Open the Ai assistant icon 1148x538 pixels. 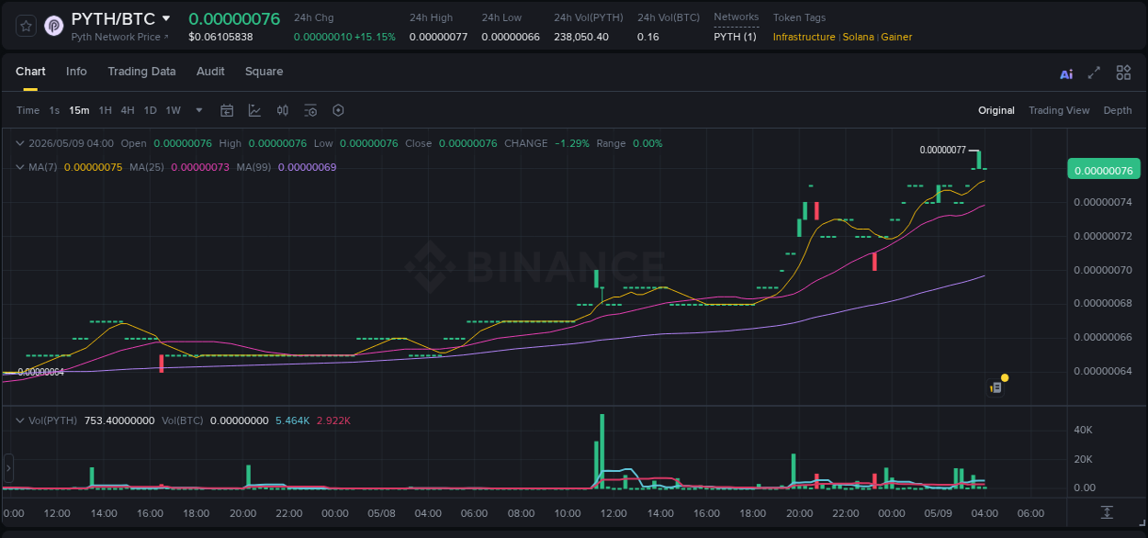(x=1066, y=74)
